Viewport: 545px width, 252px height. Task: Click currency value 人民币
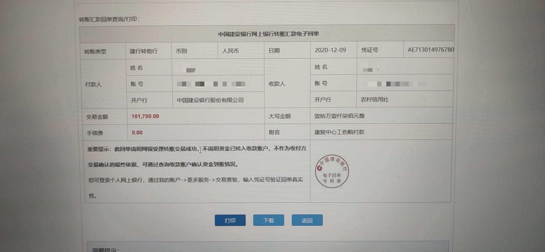(x=230, y=51)
